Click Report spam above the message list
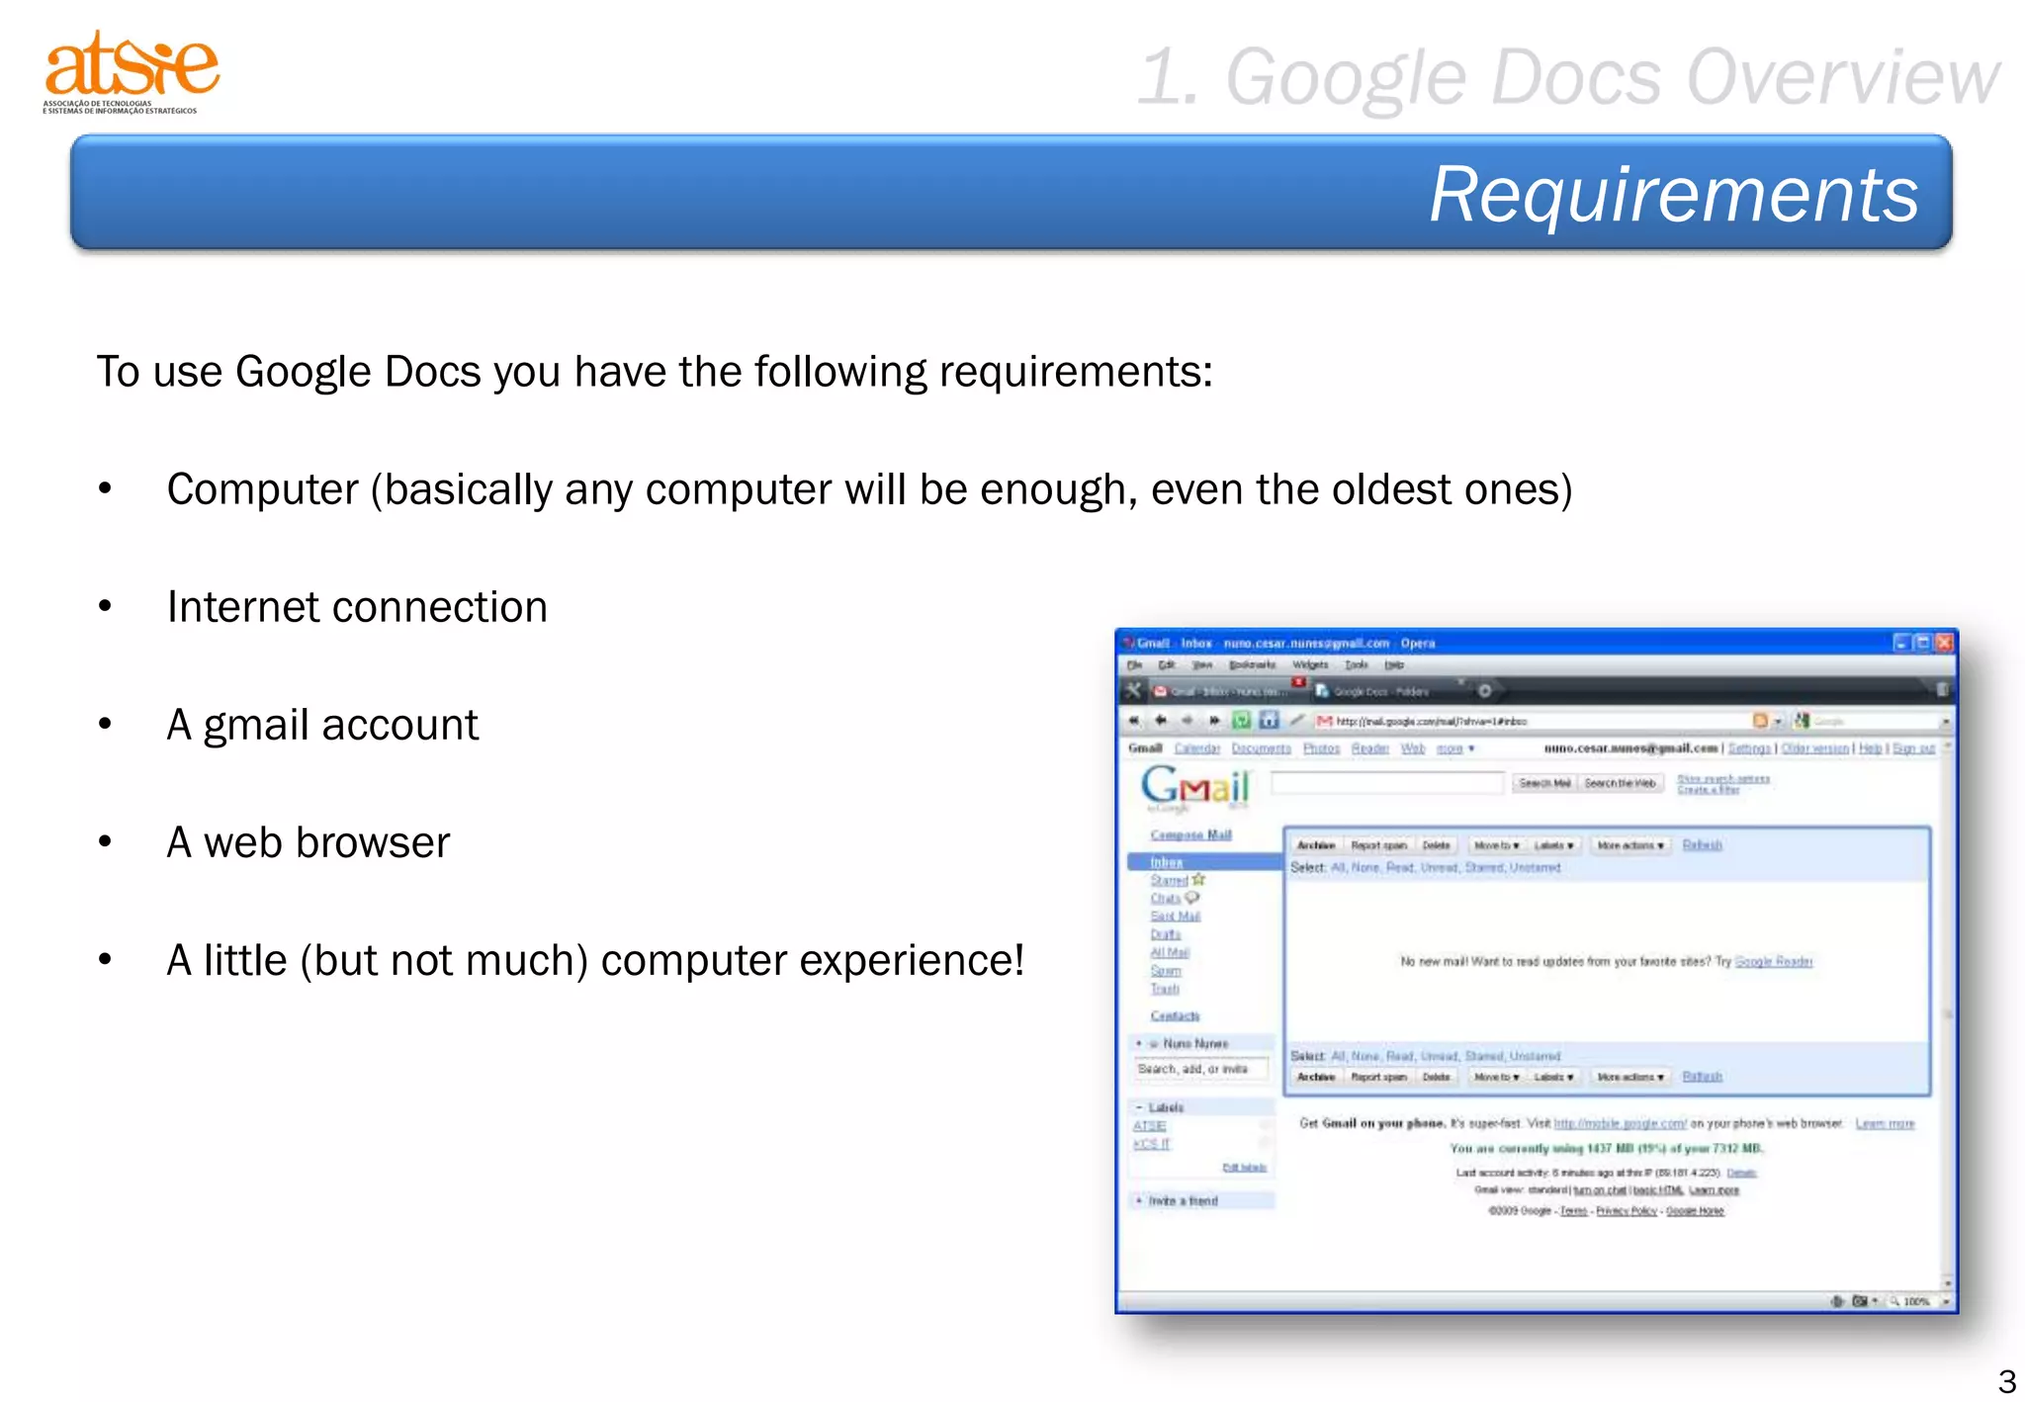 pos(1378,845)
